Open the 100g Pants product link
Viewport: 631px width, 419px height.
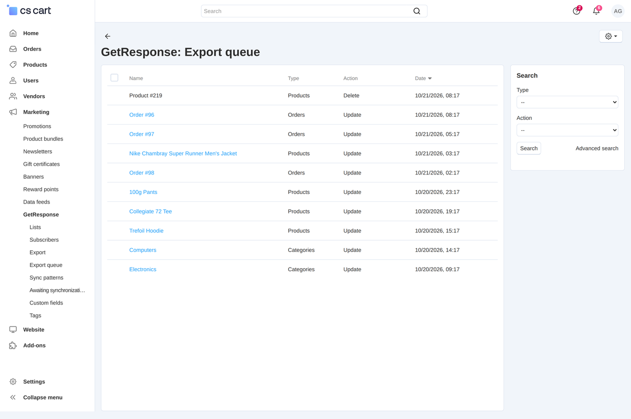(143, 192)
